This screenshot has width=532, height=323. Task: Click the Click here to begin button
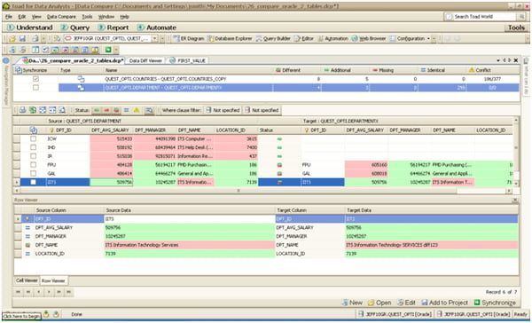coord(21,316)
